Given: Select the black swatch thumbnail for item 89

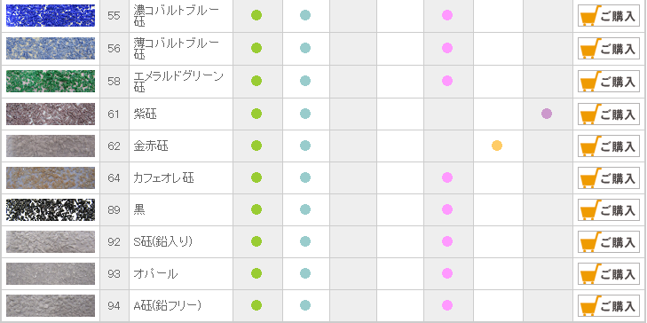Looking at the screenshot, I should point(51,210).
